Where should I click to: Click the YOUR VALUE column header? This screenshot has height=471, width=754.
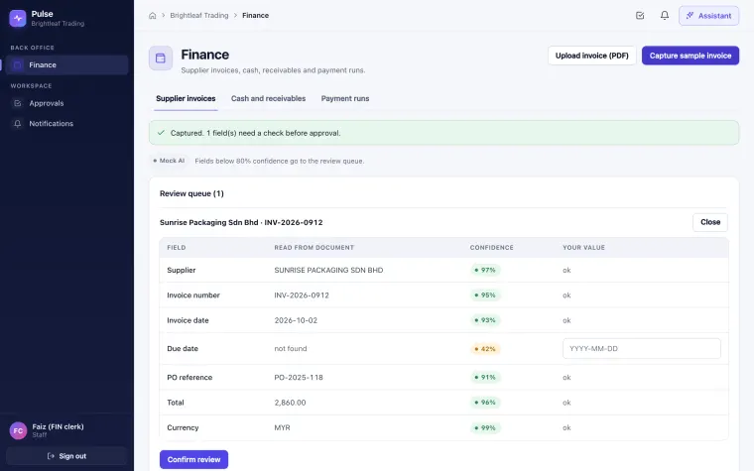coord(583,248)
